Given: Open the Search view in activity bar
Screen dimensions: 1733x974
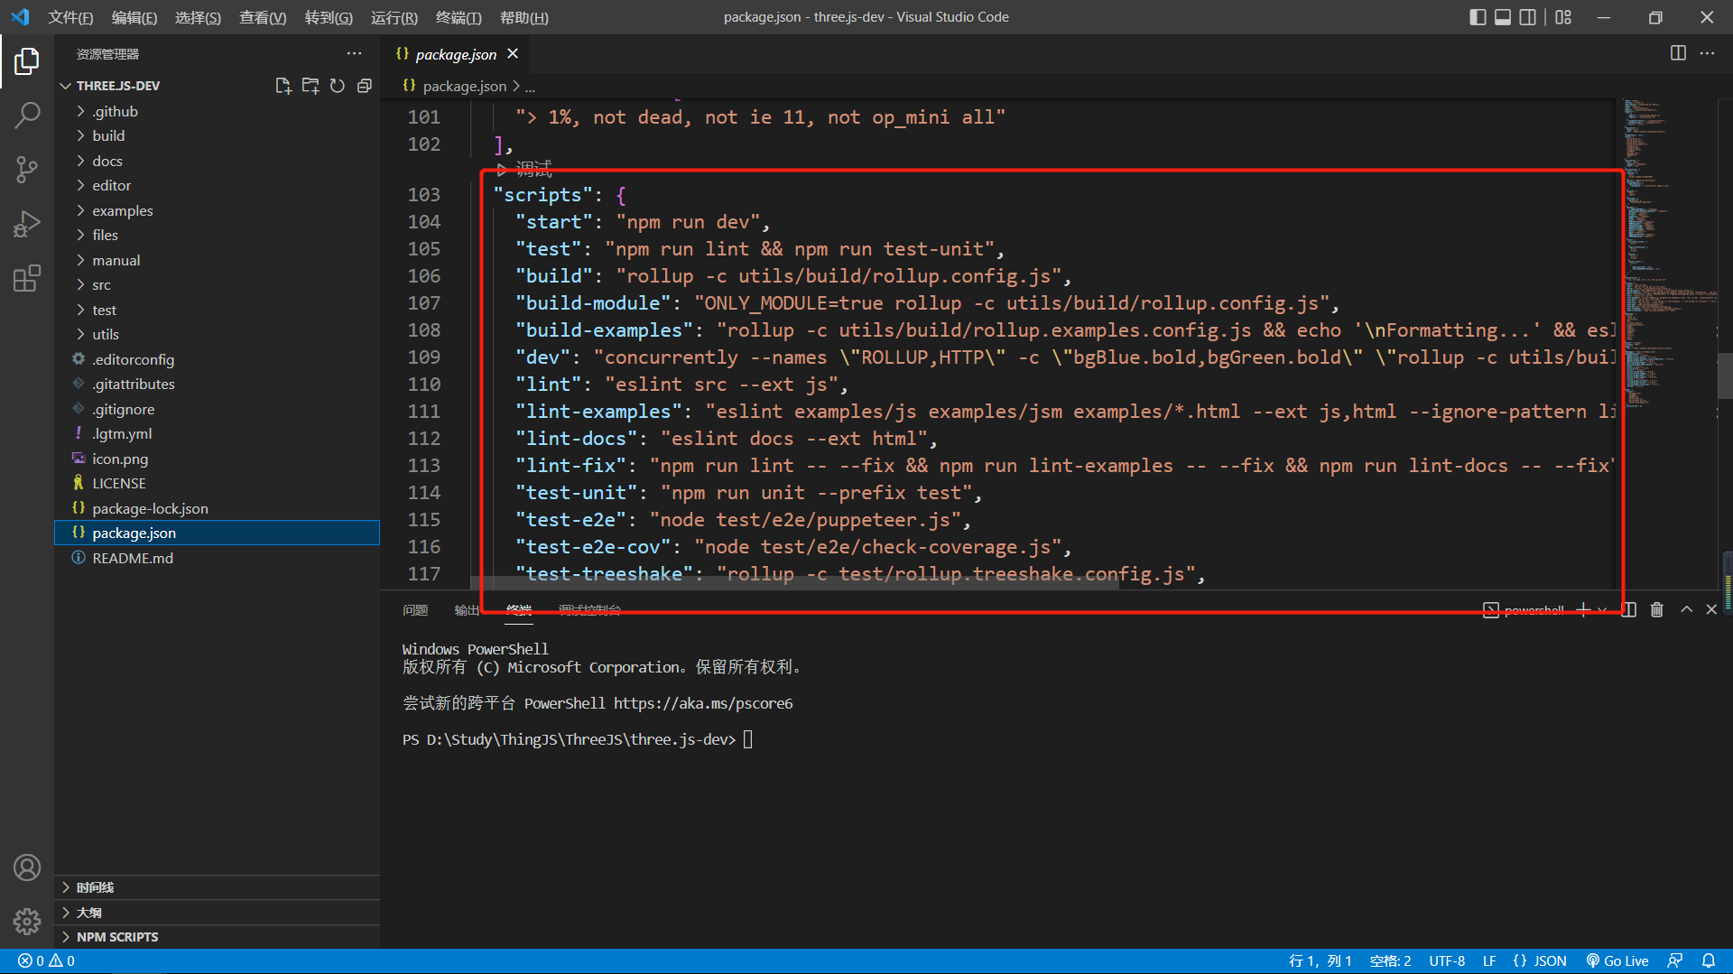Looking at the screenshot, I should [x=27, y=115].
